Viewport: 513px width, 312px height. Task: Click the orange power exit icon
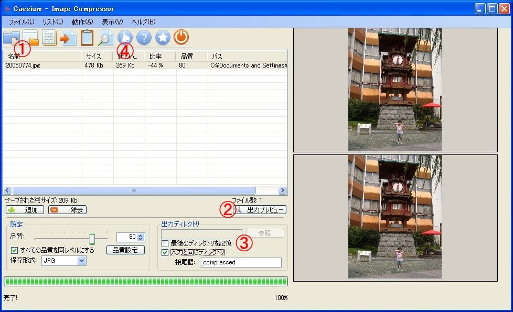[x=181, y=37]
